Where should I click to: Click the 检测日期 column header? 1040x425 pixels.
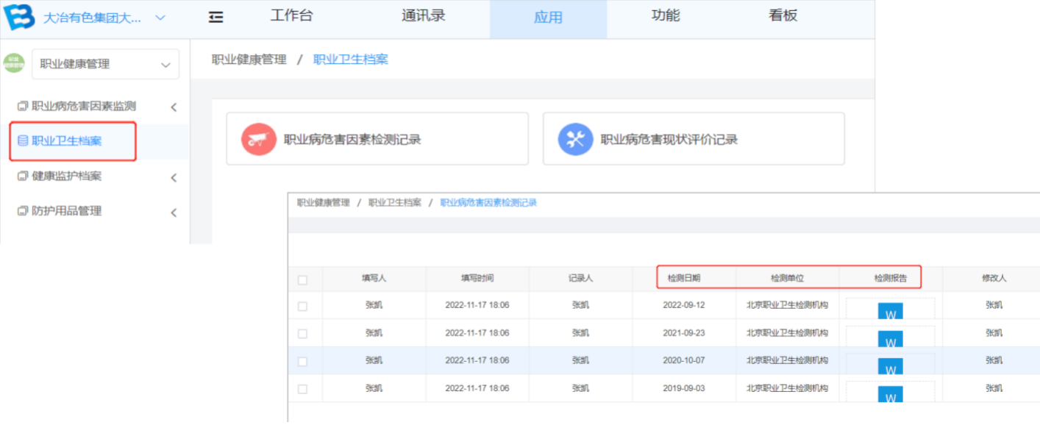tap(684, 279)
